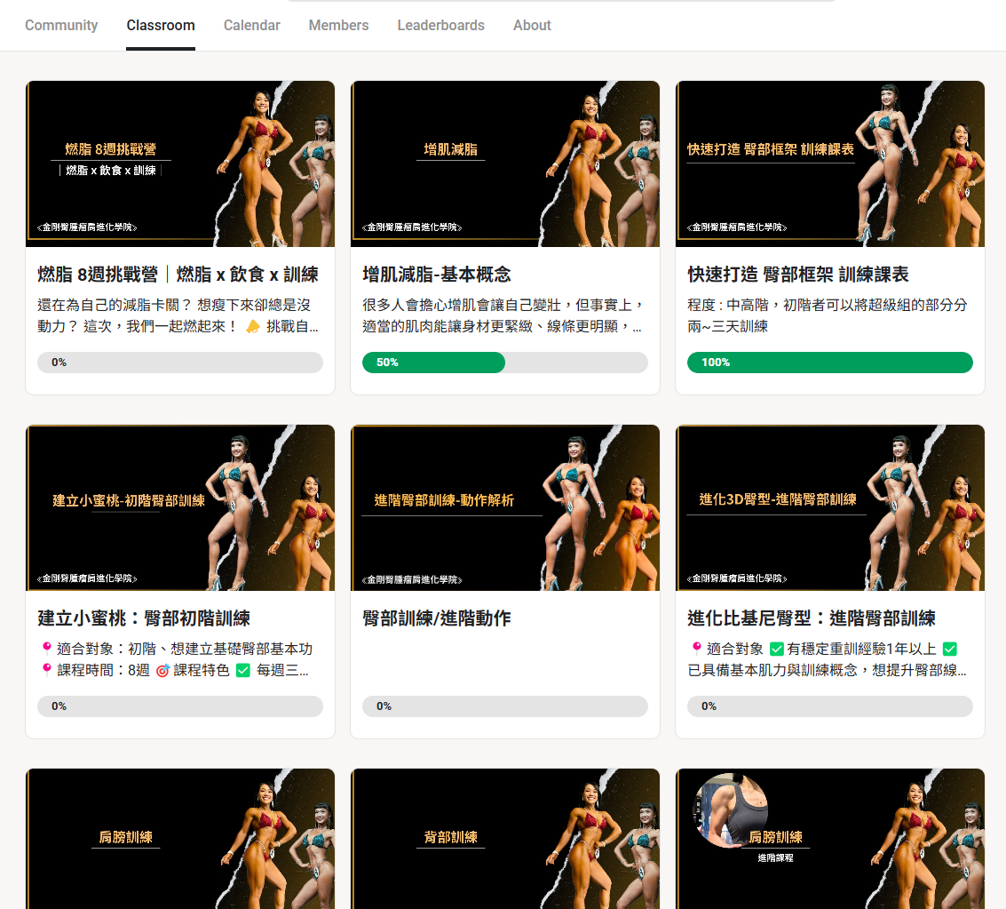The height and width of the screenshot is (909, 1006).
Task: Switch to the Calendar tab
Action: click(251, 25)
